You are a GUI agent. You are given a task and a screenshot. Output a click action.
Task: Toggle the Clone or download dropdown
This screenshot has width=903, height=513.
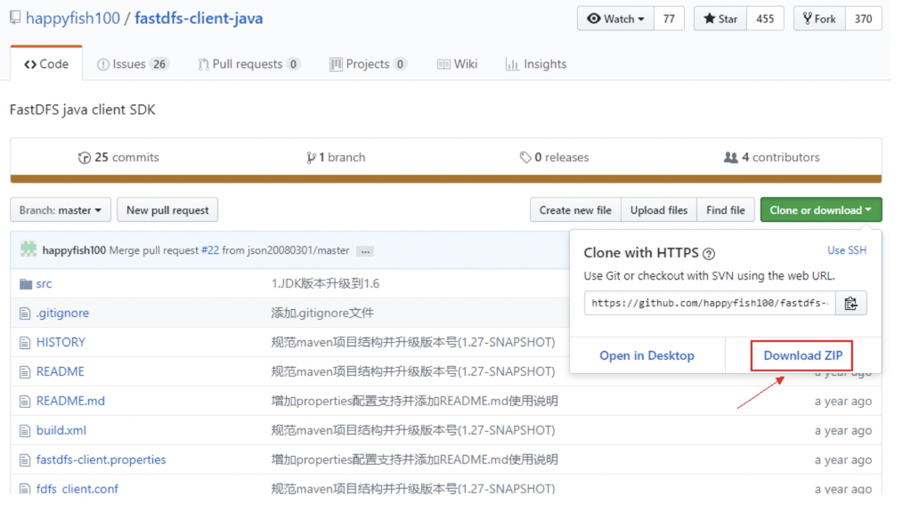coord(821,210)
